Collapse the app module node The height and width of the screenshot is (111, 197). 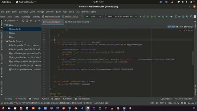[5, 25]
